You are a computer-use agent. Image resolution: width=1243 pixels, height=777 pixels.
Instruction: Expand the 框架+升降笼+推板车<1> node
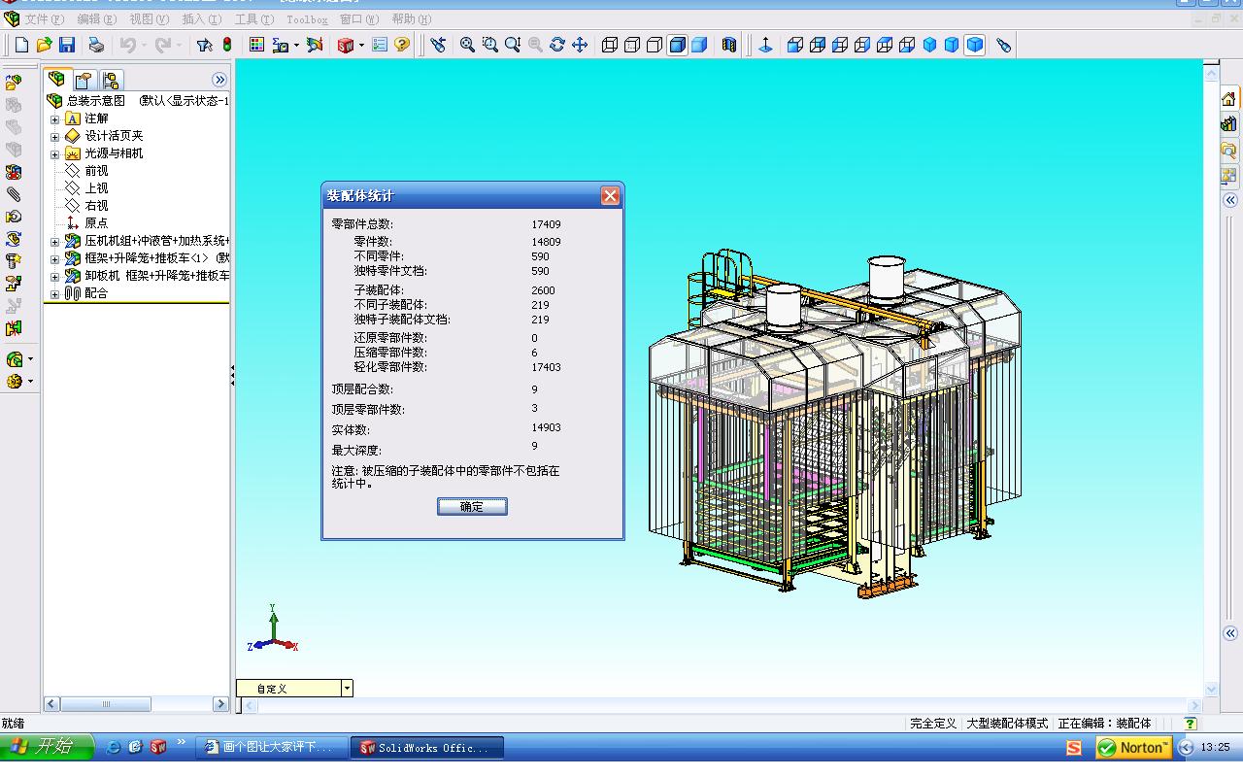(x=55, y=259)
